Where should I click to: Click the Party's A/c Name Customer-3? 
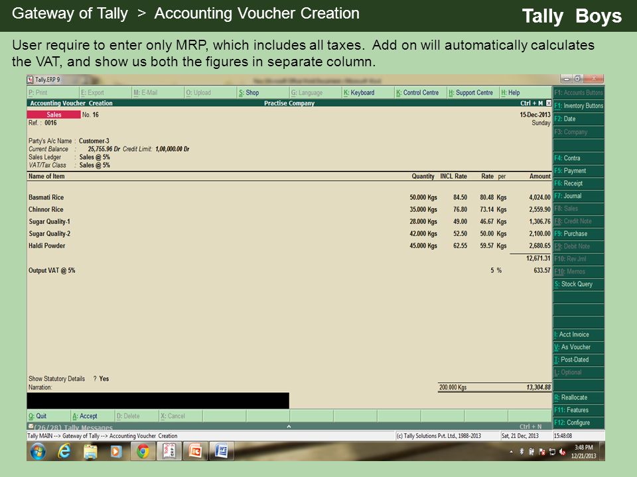pyautogui.click(x=94, y=140)
